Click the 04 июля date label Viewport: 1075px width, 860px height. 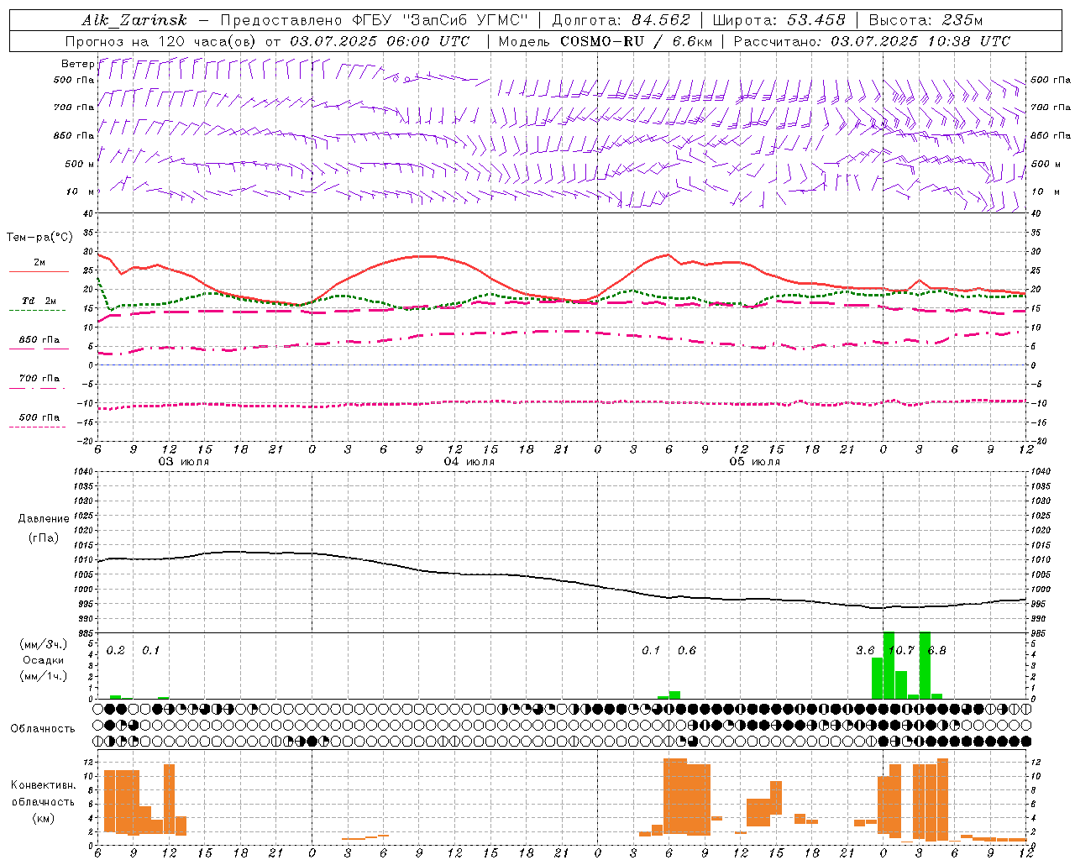tap(469, 462)
